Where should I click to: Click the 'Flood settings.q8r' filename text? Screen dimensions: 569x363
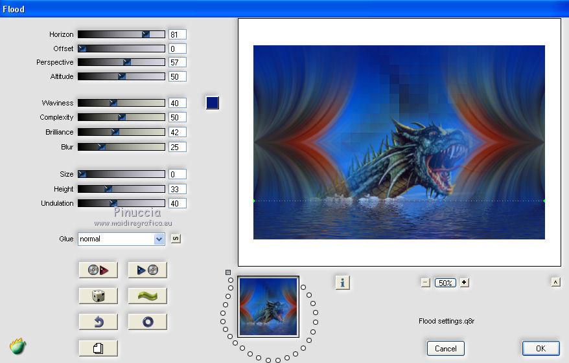pos(447,321)
